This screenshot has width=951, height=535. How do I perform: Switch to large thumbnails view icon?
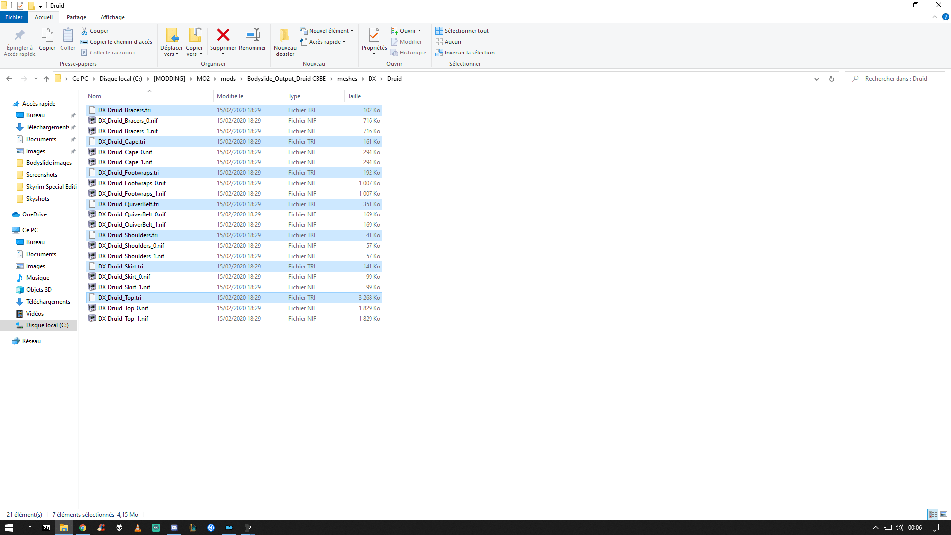point(944,514)
